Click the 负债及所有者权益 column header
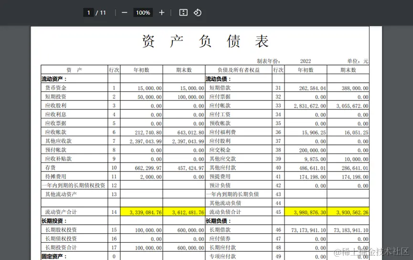413x260 pixels. [x=239, y=70]
